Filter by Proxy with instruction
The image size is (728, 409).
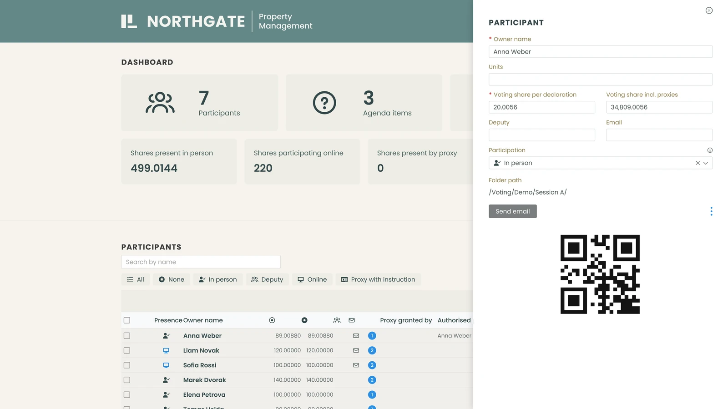[379, 279]
